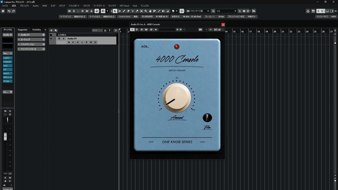
Task: Toggle plugin bypass button in plugin window
Action: (137, 29)
